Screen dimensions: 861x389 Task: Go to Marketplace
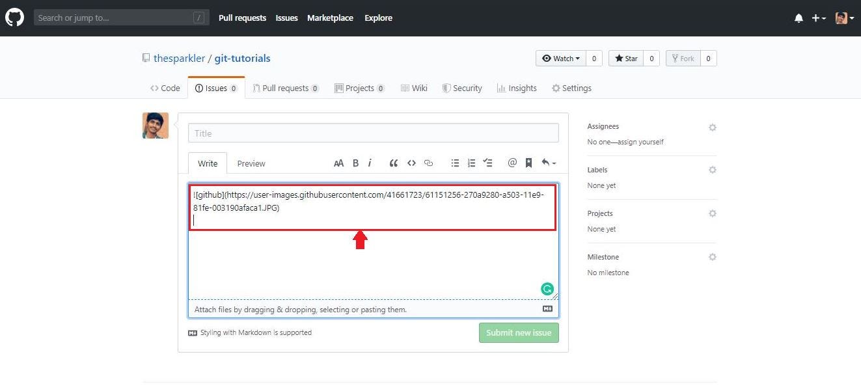[x=331, y=18]
